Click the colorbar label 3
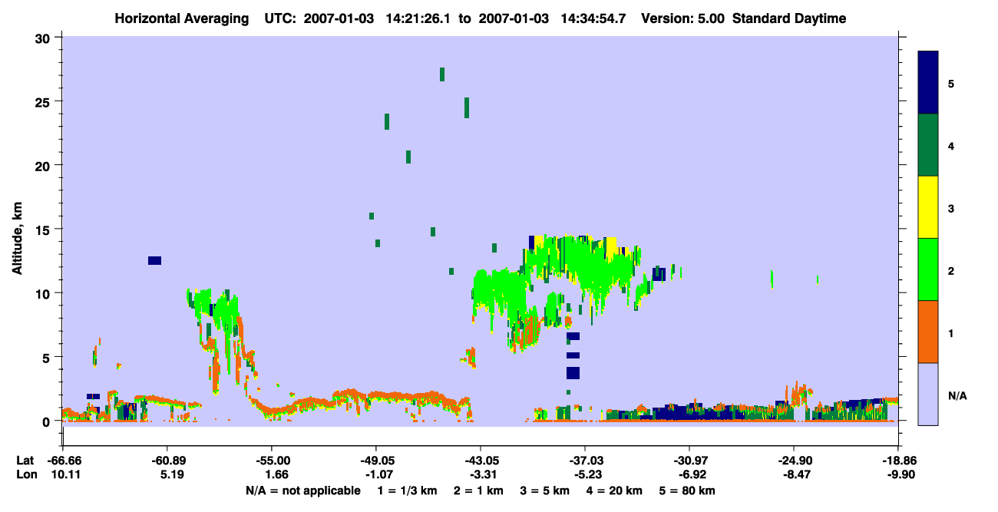 951,208
